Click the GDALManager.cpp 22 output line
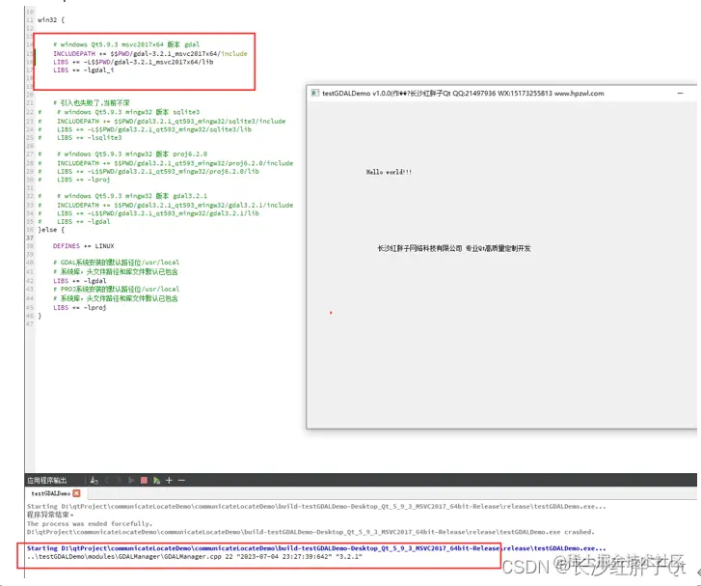Image resolution: width=701 pixels, height=586 pixels. (195, 556)
